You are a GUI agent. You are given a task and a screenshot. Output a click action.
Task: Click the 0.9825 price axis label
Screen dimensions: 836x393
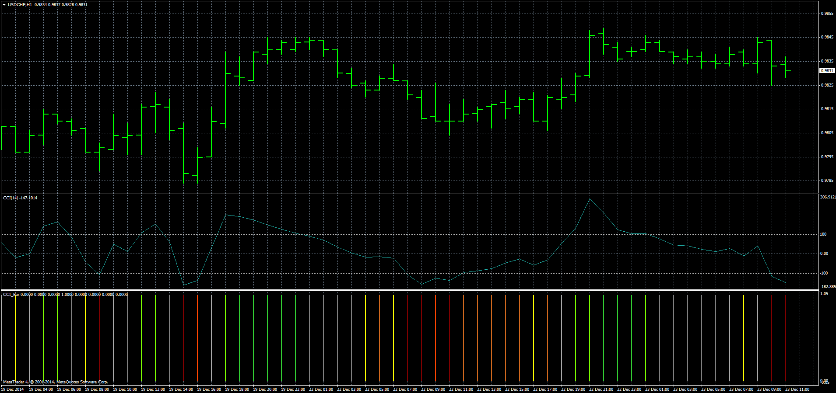(x=827, y=85)
